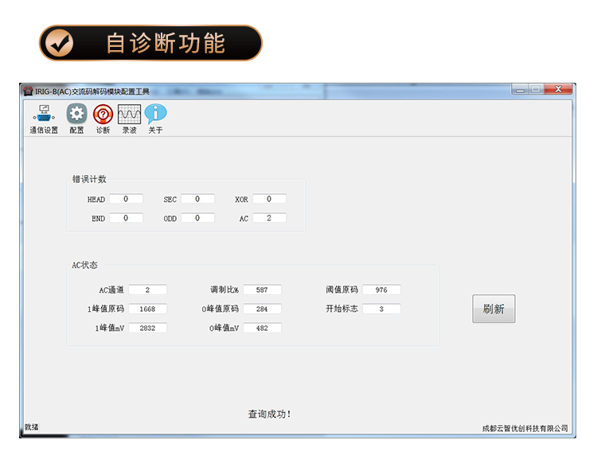This screenshot has width=597, height=463.
Task: Click the AC通道 value field
Action: click(148, 290)
